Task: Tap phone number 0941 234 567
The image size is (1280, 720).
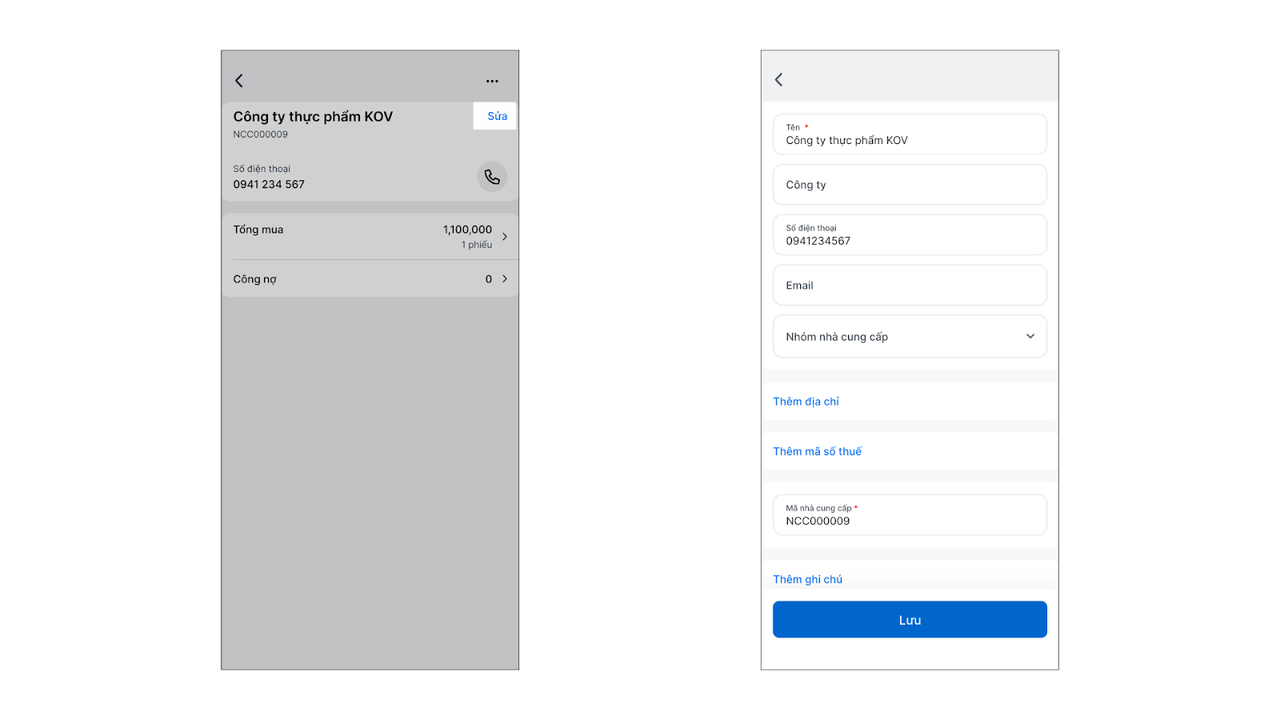Action: [x=269, y=185]
